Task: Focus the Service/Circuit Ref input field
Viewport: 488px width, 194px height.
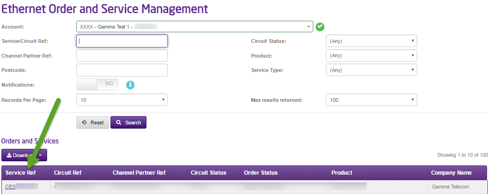Action: (x=122, y=41)
